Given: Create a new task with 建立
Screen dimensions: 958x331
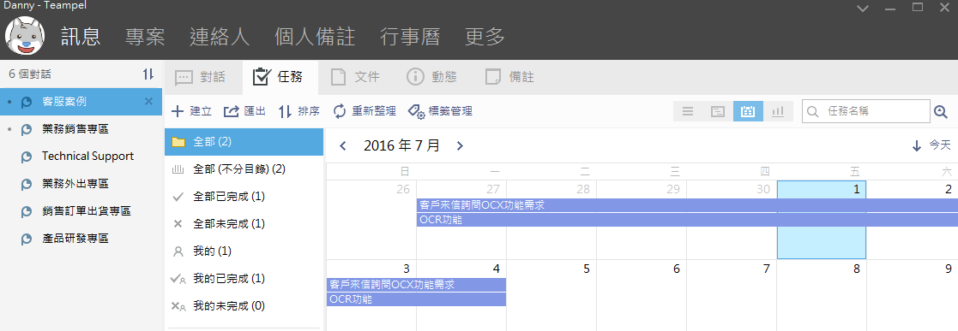Looking at the screenshot, I should [x=191, y=111].
